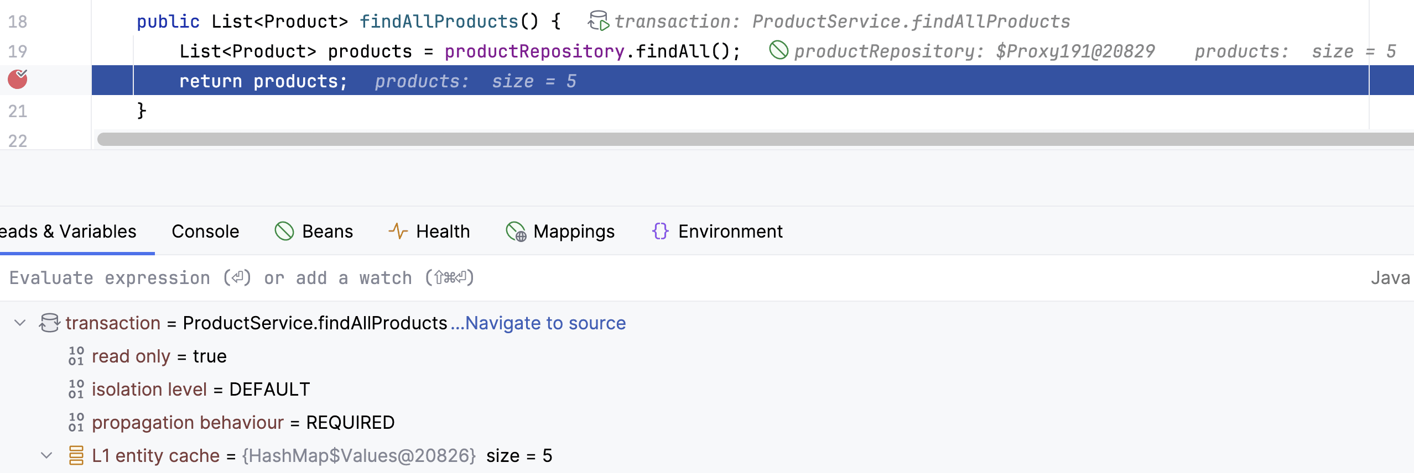Viewport: 1414px width, 473px height.
Task: Toggle the breakpoint on the return line
Action: pos(18,80)
